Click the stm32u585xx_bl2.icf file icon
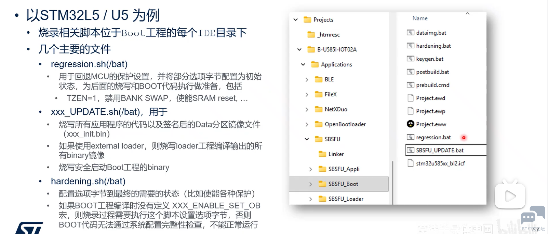Image resolution: width=548 pixels, height=234 pixels. pyautogui.click(x=411, y=163)
